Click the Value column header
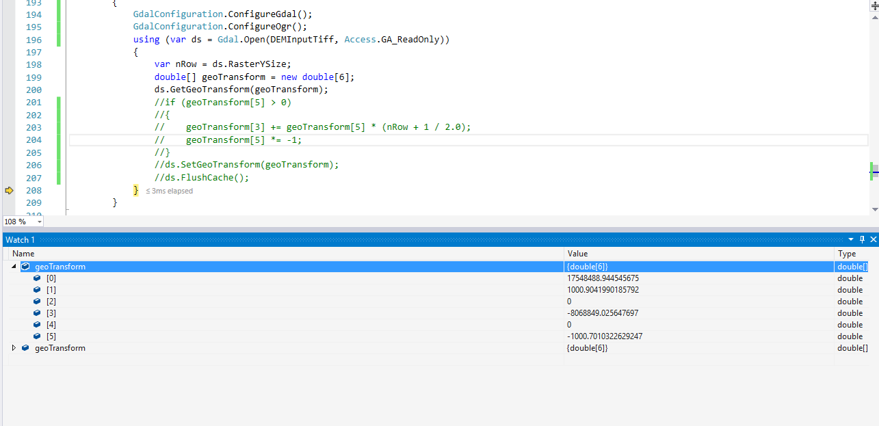 tap(576, 253)
